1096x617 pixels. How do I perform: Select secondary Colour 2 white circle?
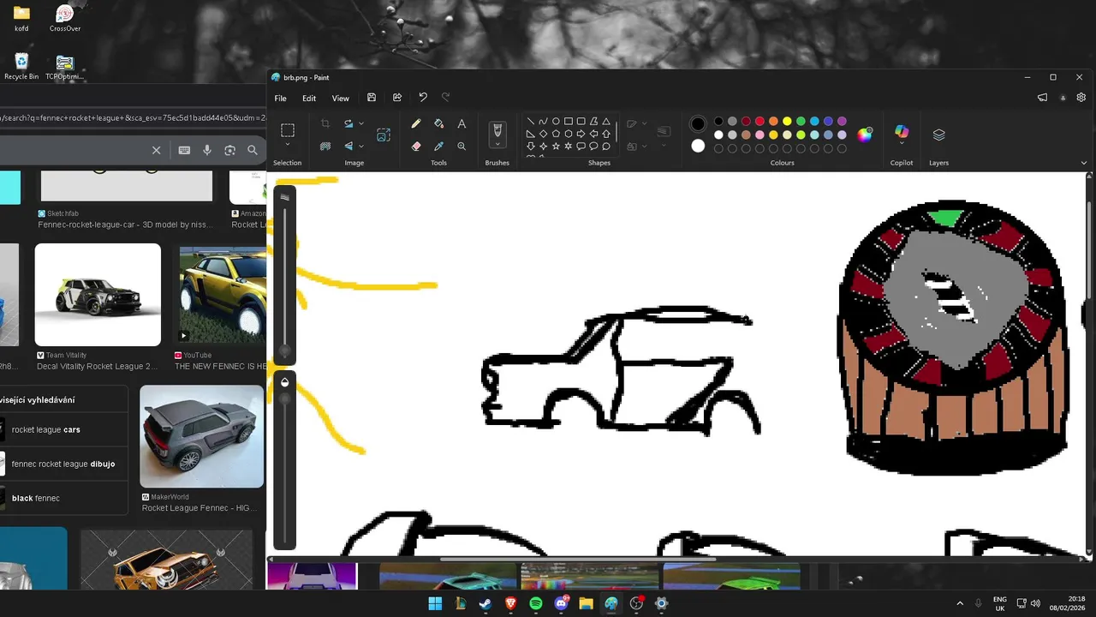coord(698,146)
